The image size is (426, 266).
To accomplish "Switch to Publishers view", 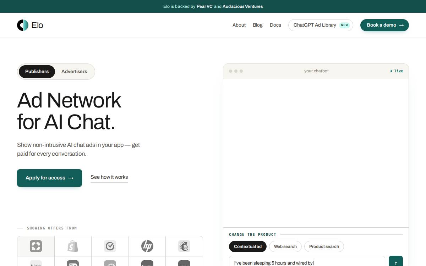I will (x=37, y=72).
